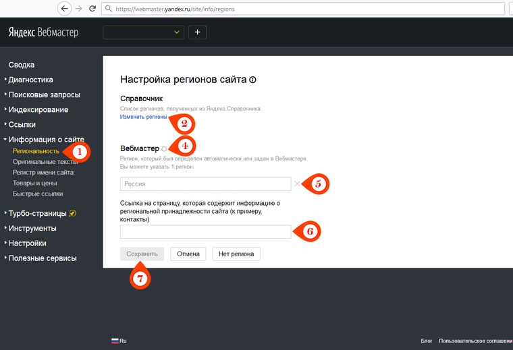The width and height of the screenshot is (513, 350).
Task: Expand the Индексирование sidebar section
Action: (38, 109)
